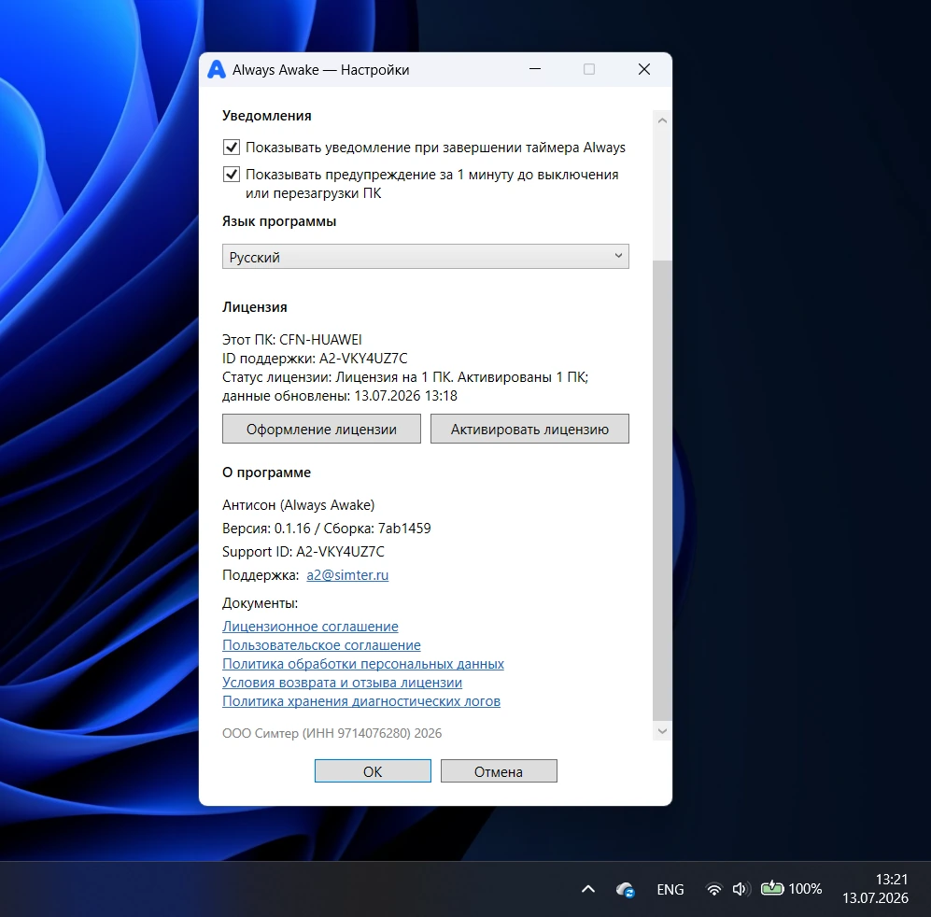Show hidden tray icons with chevron
This screenshot has width=931, height=917.
pos(587,889)
